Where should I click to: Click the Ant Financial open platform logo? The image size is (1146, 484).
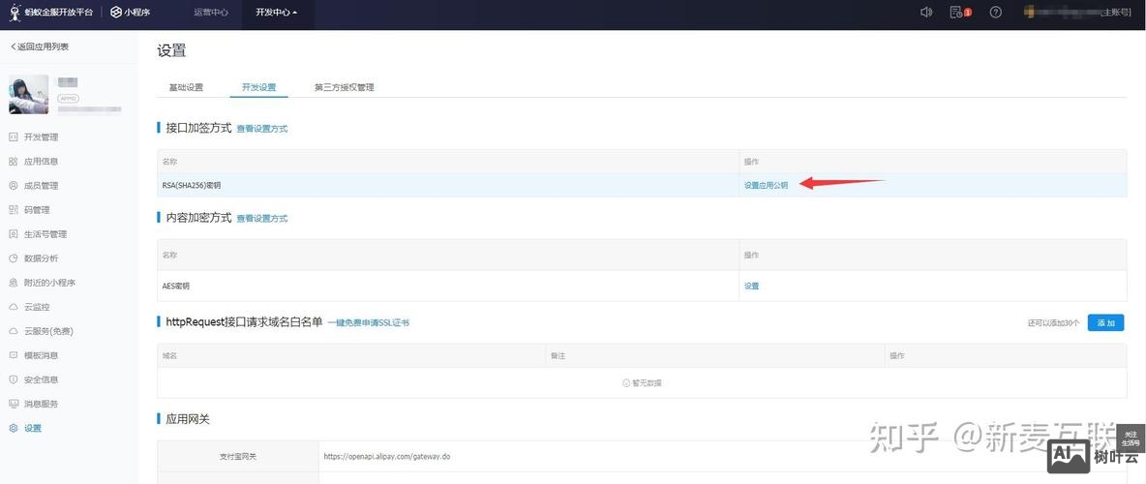[51, 12]
